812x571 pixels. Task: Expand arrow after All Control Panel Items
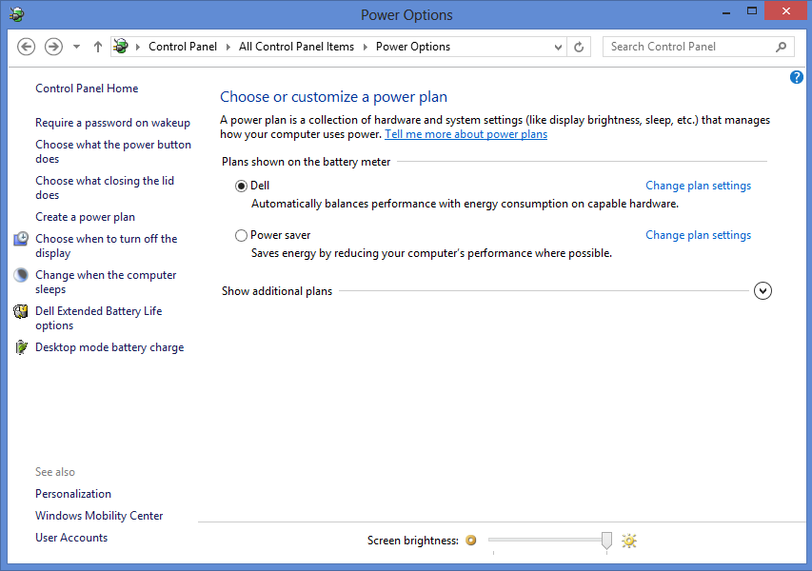[x=366, y=47]
